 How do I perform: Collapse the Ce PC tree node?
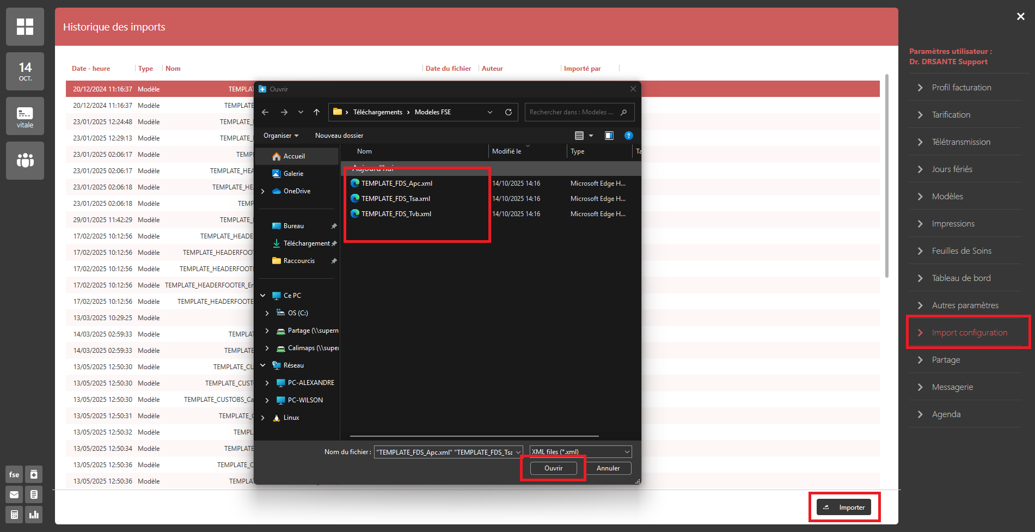pos(263,296)
